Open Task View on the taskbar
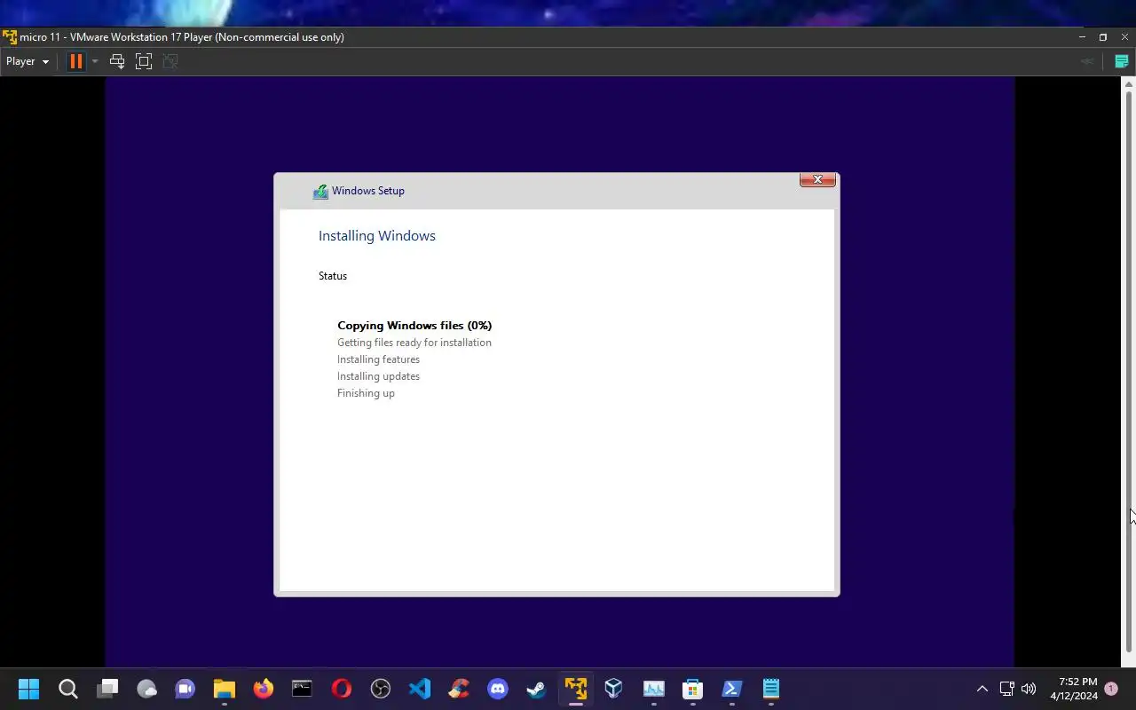The image size is (1136, 710). [107, 689]
